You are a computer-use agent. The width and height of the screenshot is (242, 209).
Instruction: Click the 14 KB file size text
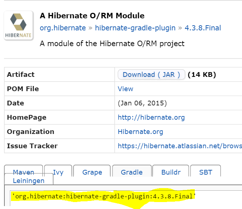(202, 75)
